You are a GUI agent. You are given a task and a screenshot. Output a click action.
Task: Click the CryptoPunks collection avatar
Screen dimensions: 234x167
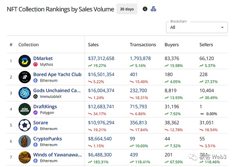[x=25, y=141]
